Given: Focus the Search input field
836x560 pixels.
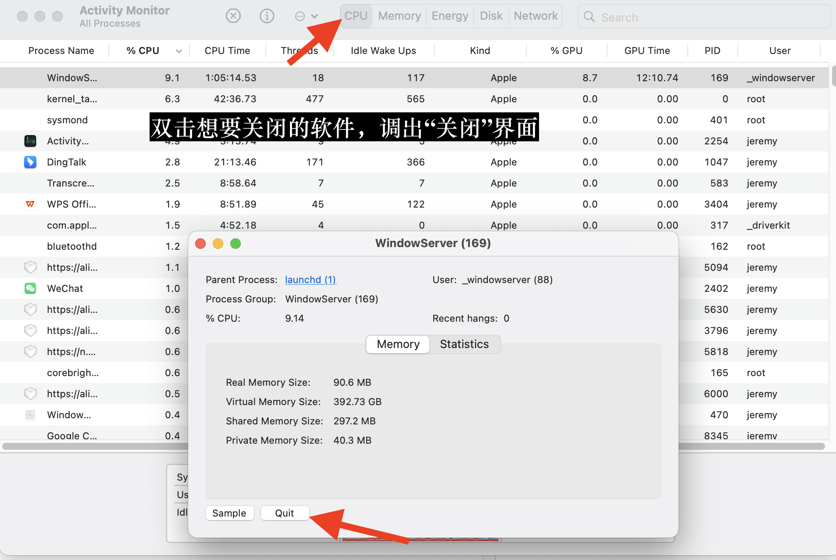Looking at the screenshot, I should (x=704, y=17).
